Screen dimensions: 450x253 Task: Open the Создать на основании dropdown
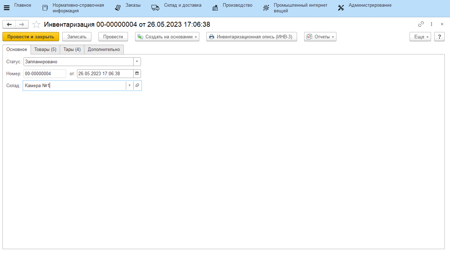point(167,37)
